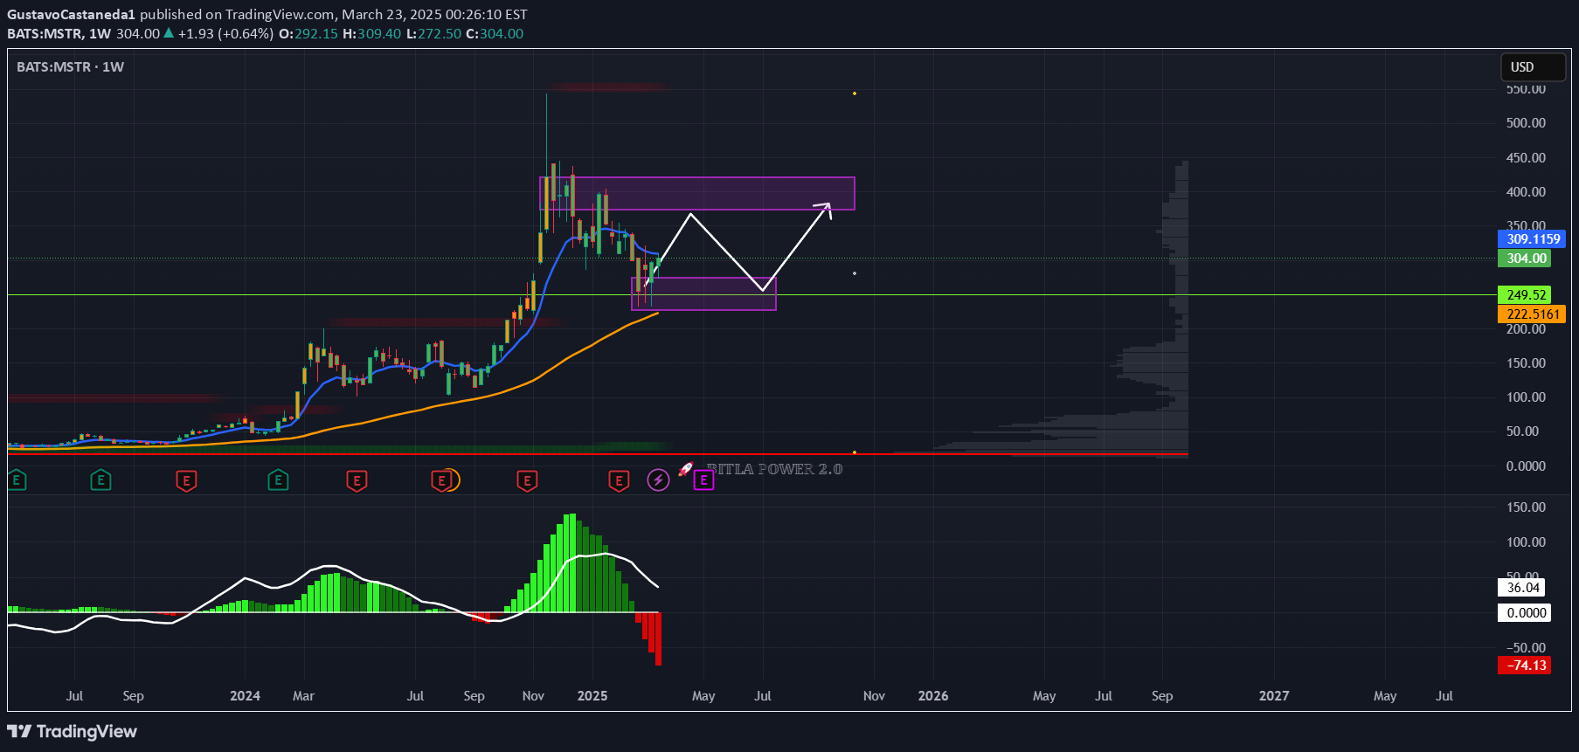1579x752 pixels.
Task: Click the USD currency button
Action: coord(1533,67)
